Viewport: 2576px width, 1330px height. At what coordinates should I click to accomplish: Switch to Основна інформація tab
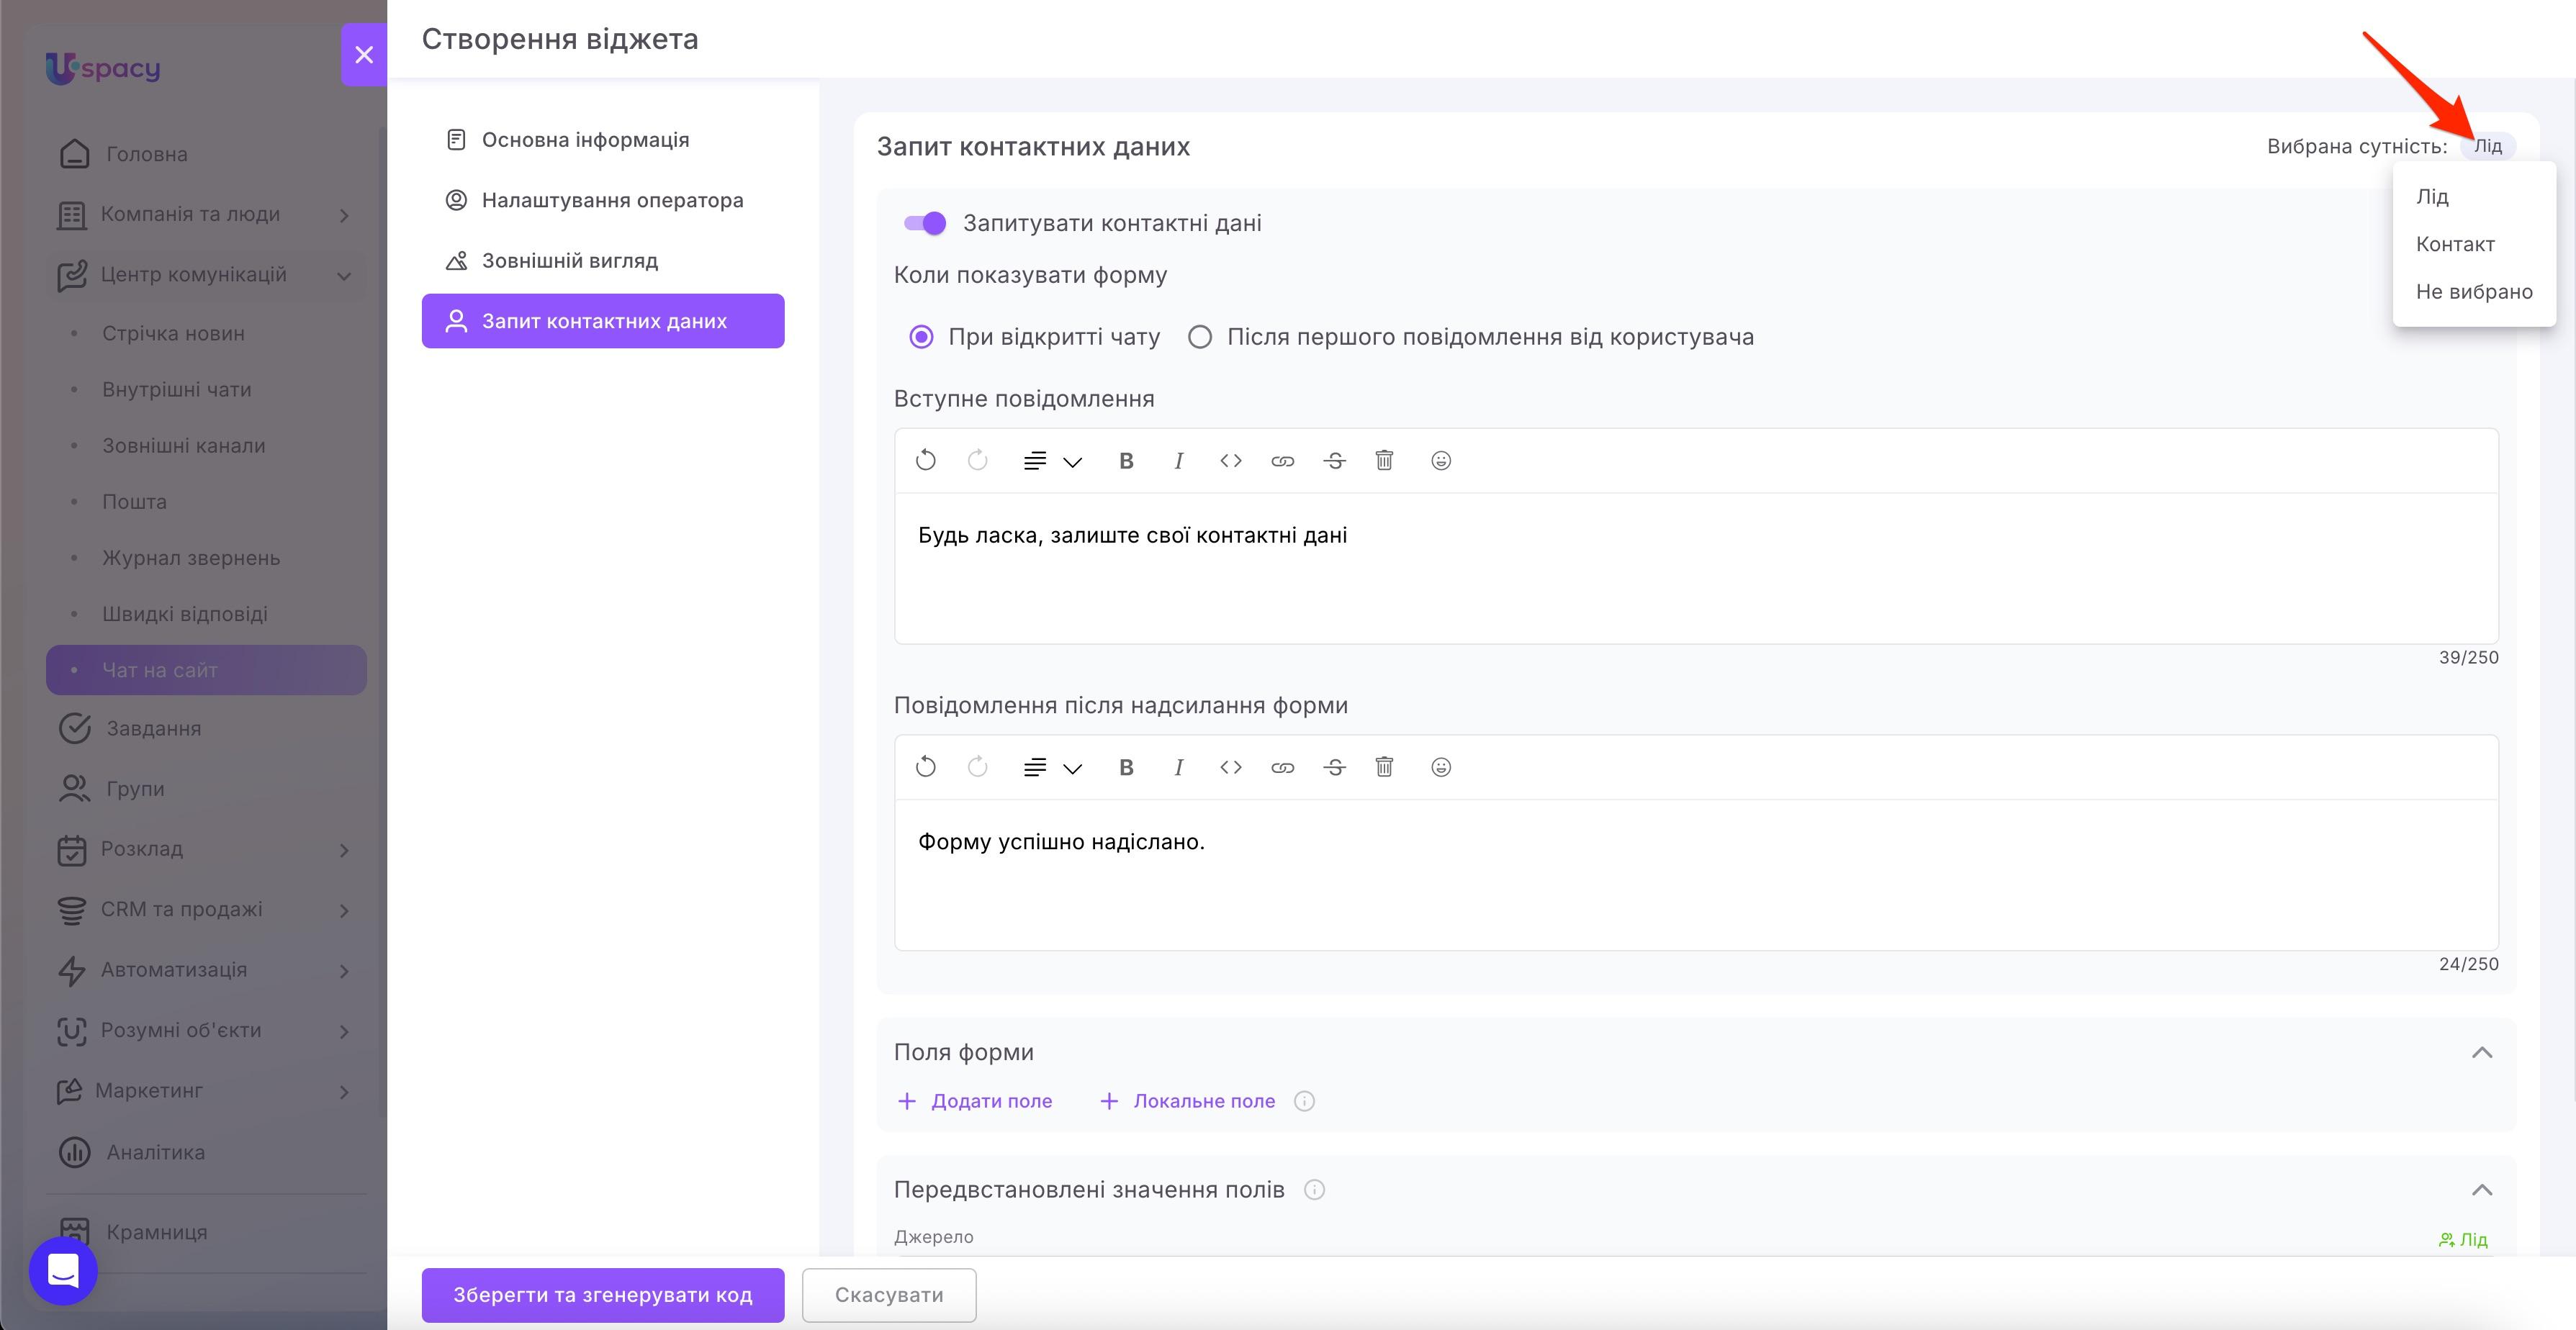coord(603,140)
